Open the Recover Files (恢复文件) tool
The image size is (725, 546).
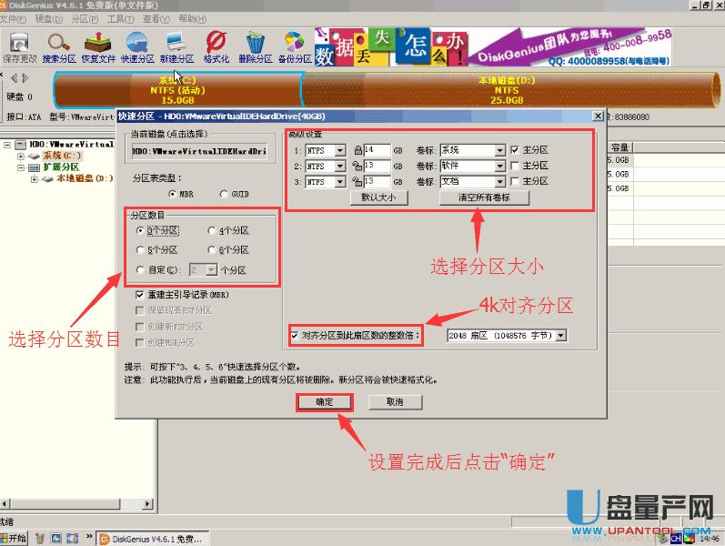tap(98, 45)
